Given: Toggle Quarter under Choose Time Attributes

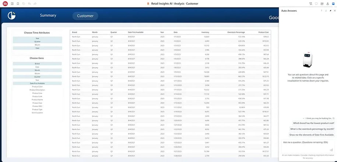Looking at the screenshot, I should 37,42.
